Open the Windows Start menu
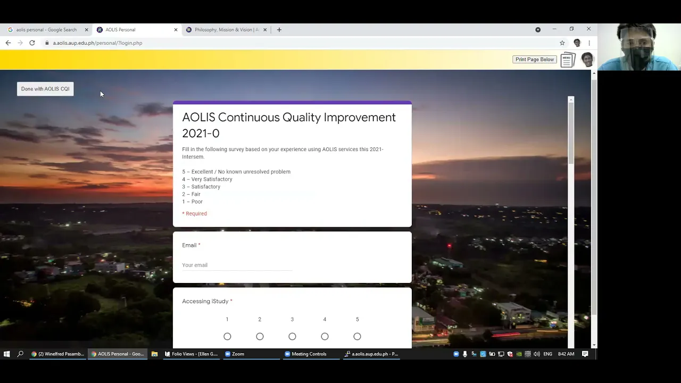 click(7, 354)
